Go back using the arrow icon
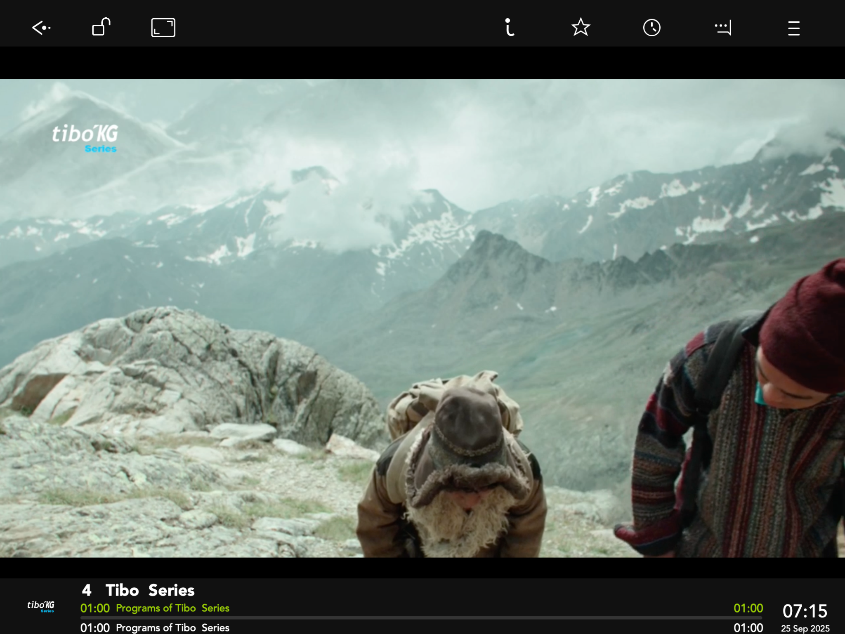The height and width of the screenshot is (634, 845). tap(41, 28)
